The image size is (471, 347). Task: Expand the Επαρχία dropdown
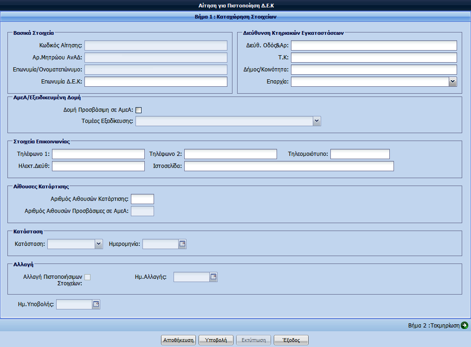coord(453,82)
